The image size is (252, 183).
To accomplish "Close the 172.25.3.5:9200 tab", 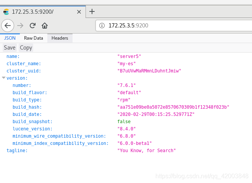I will [79, 12].
